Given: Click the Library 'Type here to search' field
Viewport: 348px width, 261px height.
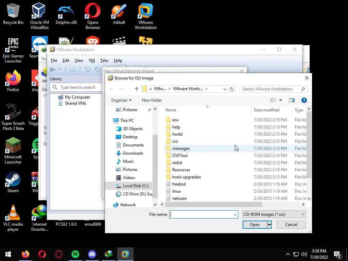Looking at the screenshot, I should [x=76, y=87].
